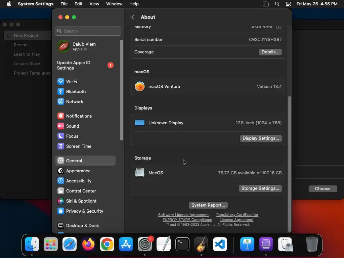Launch Firefox from the Dock
This screenshot has height=258, width=344.
pos(88,244)
